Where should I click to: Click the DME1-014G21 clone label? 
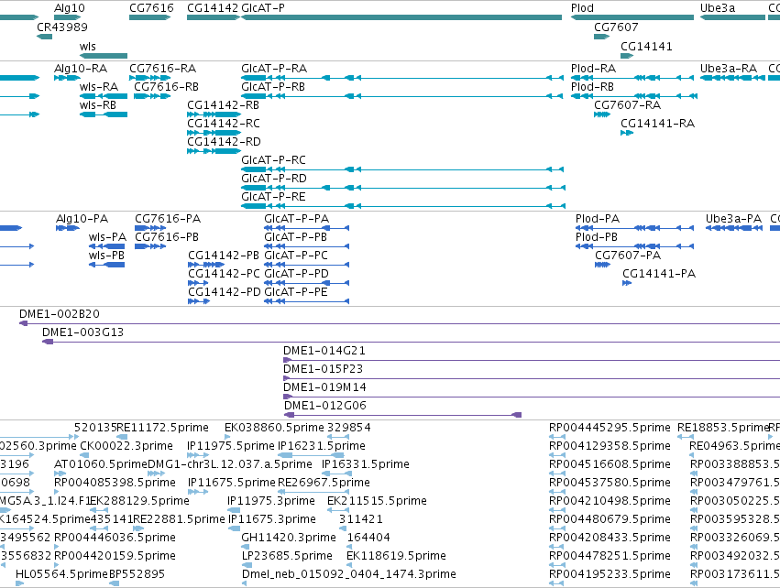pos(324,351)
